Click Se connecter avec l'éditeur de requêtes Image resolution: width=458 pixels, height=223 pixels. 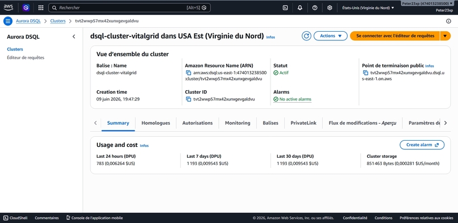(x=395, y=36)
